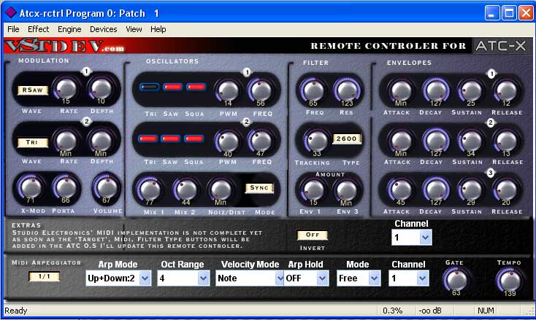Click the Mix 2 knob
Screen dimensions: 536x320
coord(186,190)
